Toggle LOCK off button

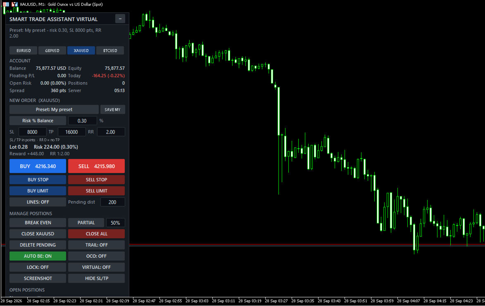click(38, 267)
